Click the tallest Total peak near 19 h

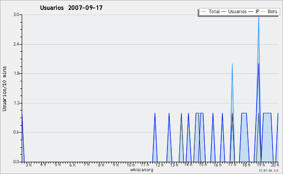click(x=258, y=17)
